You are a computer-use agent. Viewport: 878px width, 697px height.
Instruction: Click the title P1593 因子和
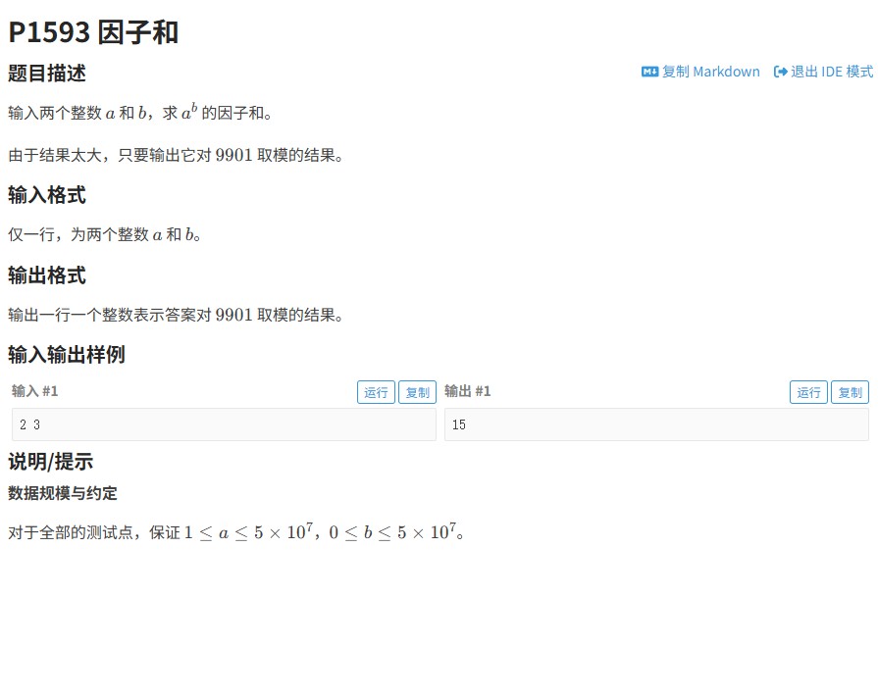point(93,32)
